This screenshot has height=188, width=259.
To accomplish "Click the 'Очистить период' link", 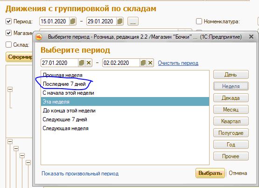I will point(178,63).
